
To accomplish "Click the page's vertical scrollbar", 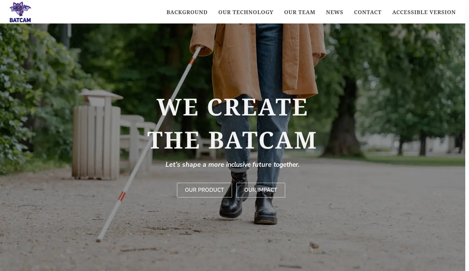I will (467, 135).
